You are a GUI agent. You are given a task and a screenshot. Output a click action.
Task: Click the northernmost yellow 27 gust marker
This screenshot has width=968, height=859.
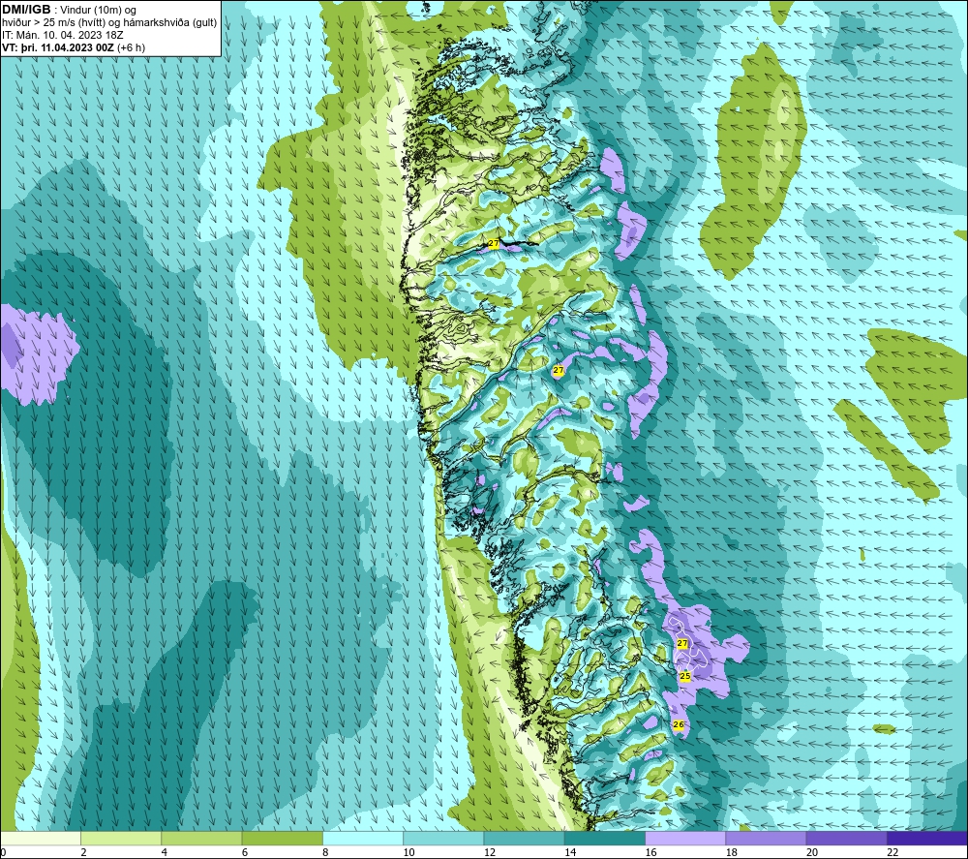tap(494, 244)
